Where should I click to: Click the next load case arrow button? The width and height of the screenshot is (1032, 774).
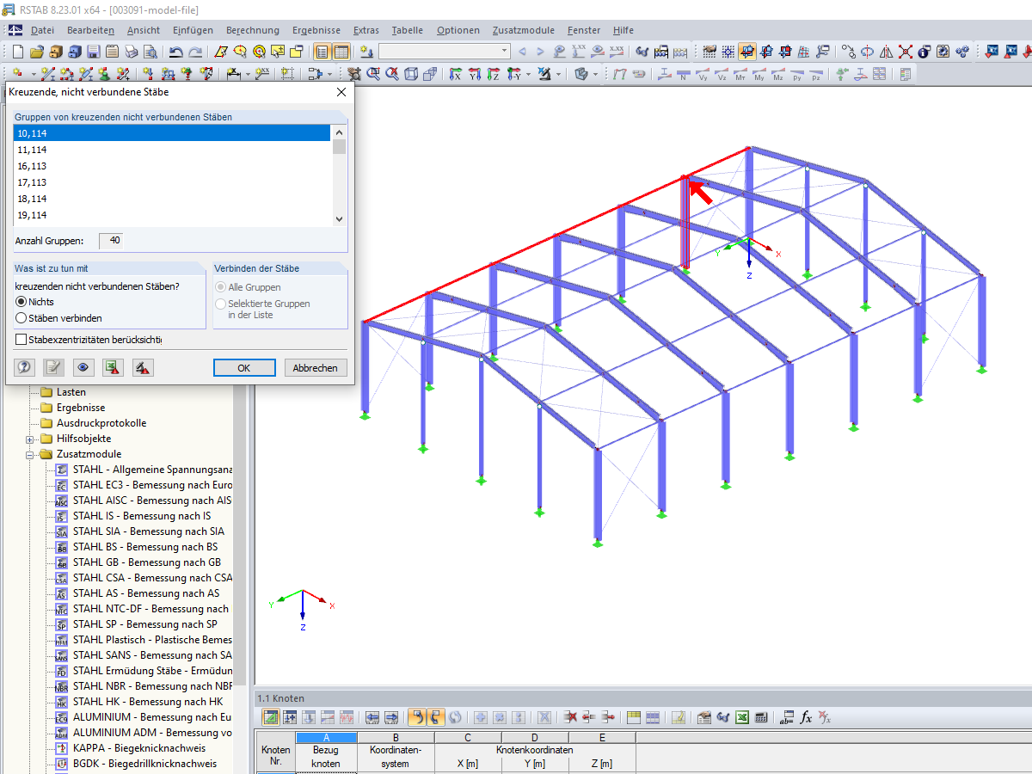pyautogui.click(x=540, y=52)
